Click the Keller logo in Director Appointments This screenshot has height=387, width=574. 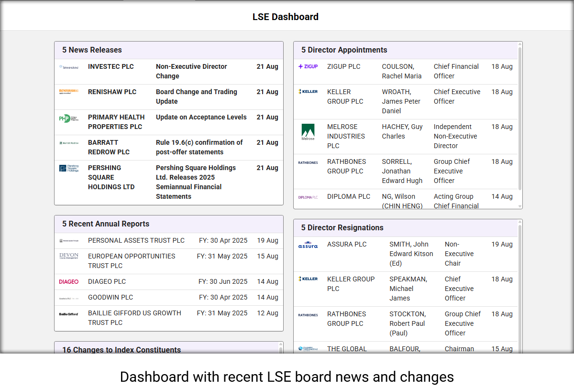[308, 91]
